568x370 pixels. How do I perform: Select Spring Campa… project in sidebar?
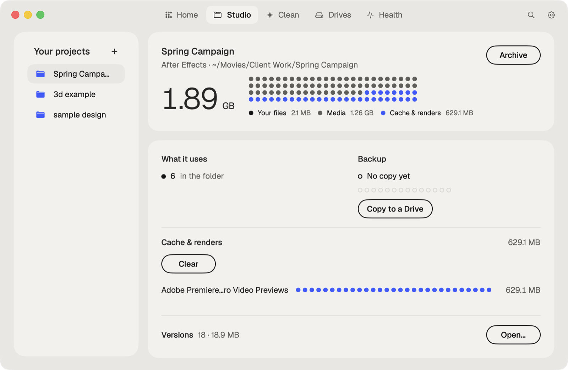[76, 74]
